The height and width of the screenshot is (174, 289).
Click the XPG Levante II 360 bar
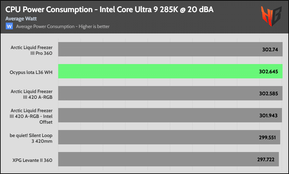coord(169,159)
